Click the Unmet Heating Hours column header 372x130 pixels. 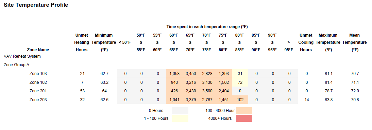click(x=82, y=43)
